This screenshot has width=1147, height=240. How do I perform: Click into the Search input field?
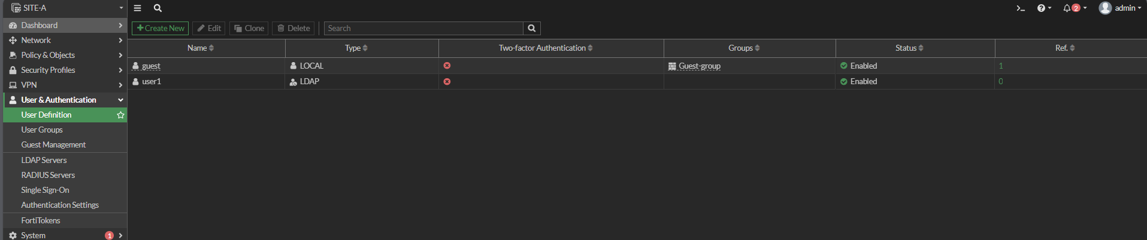(x=423, y=29)
